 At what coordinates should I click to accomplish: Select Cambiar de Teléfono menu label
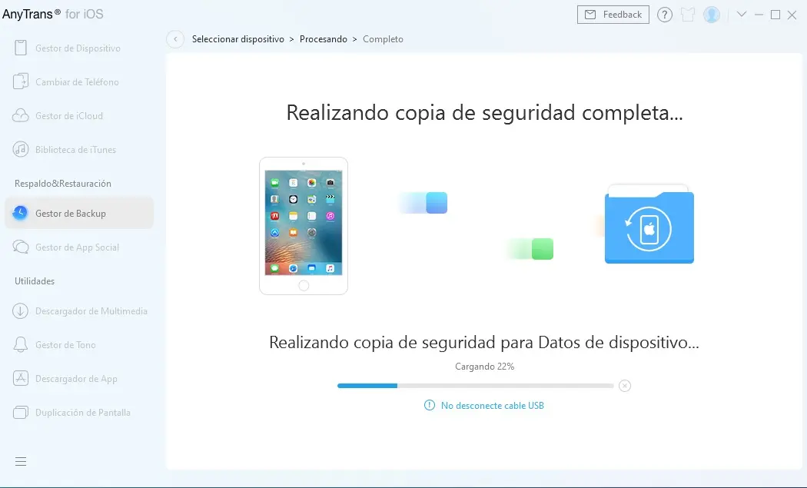pos(77,82)
